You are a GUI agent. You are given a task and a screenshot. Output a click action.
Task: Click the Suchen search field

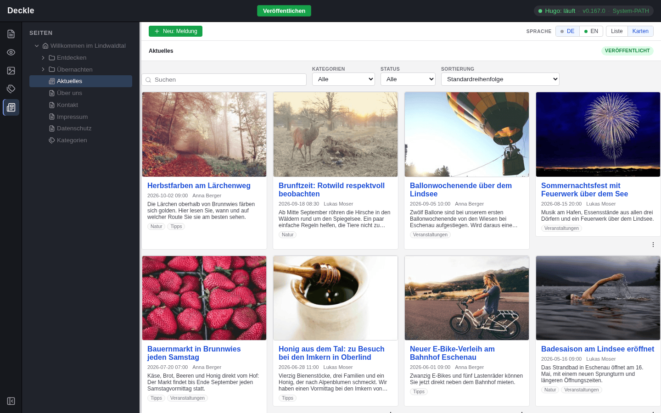tap(224, 80)
